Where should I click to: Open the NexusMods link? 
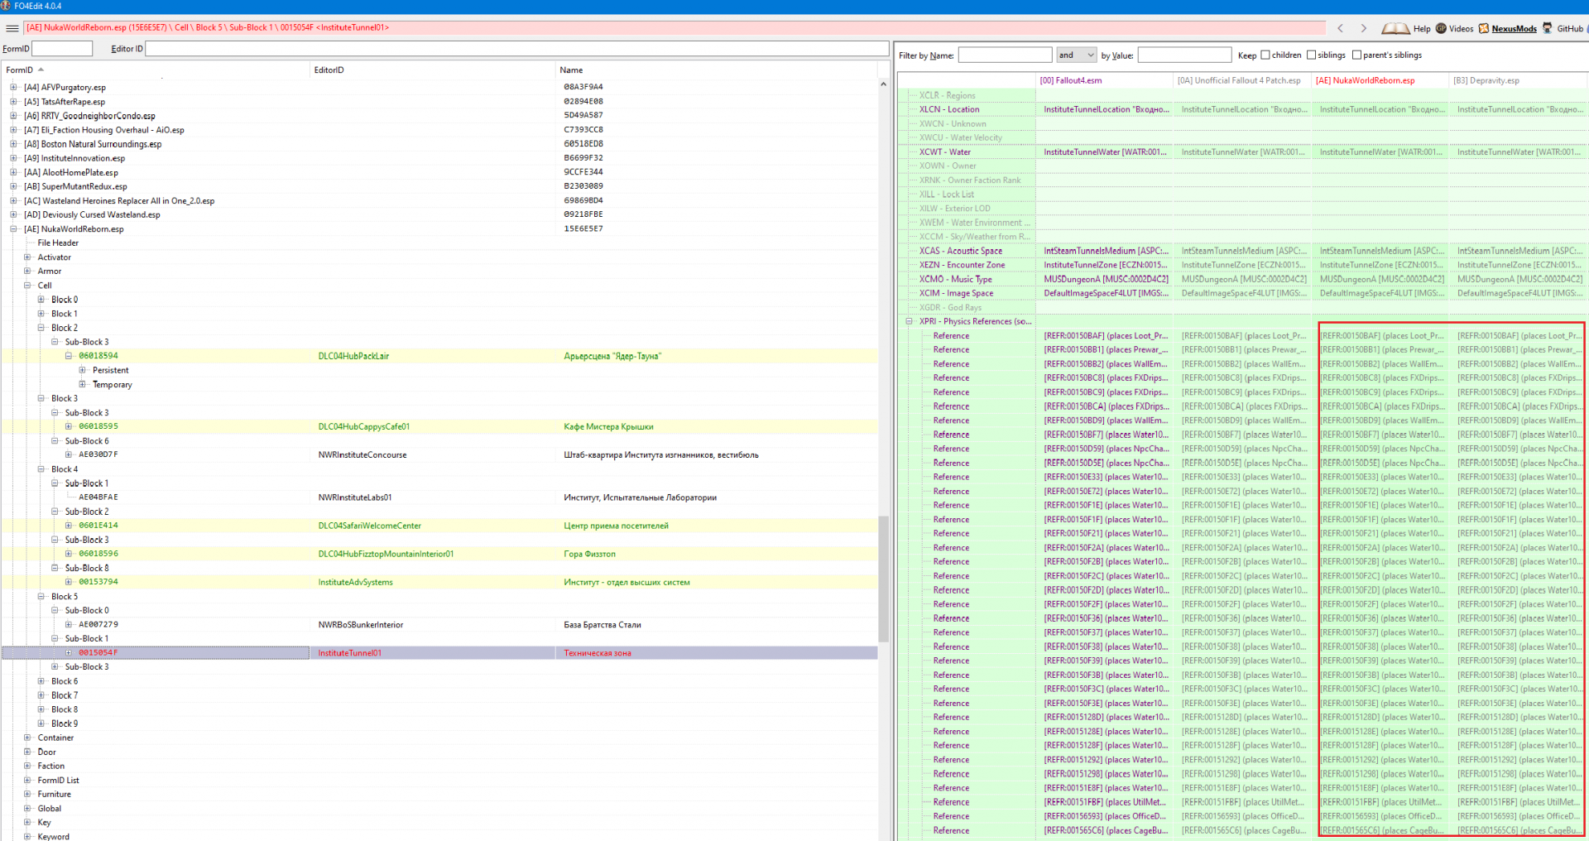point(1514,29)
